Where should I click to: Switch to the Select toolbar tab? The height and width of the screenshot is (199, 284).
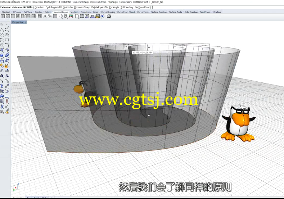click(48, 12)
